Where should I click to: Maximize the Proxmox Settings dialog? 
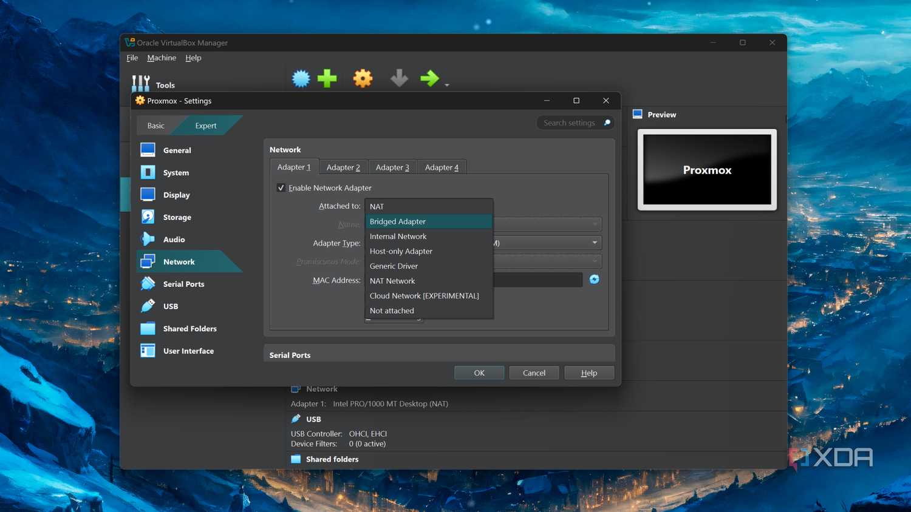click(576, 101)
